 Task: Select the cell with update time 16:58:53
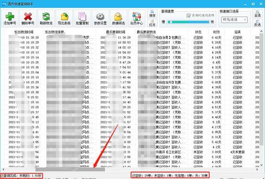coord(116,43)
